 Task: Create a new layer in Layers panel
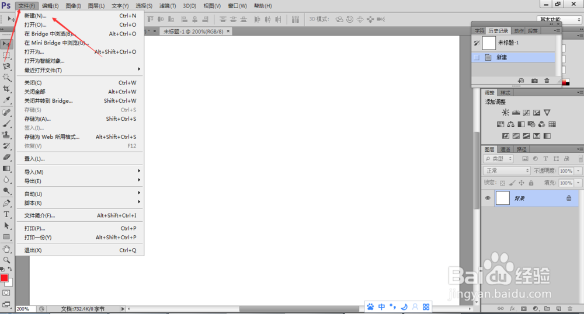(x=558, y=308)
